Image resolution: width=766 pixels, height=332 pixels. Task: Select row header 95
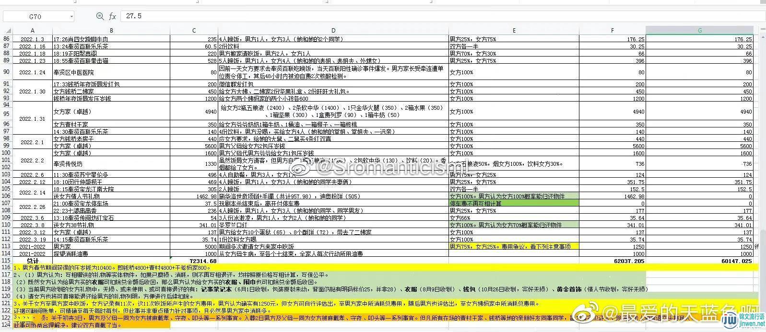coord(6,114)
